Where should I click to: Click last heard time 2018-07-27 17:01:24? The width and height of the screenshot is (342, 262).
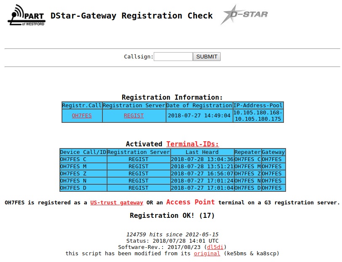pos(202,181)
